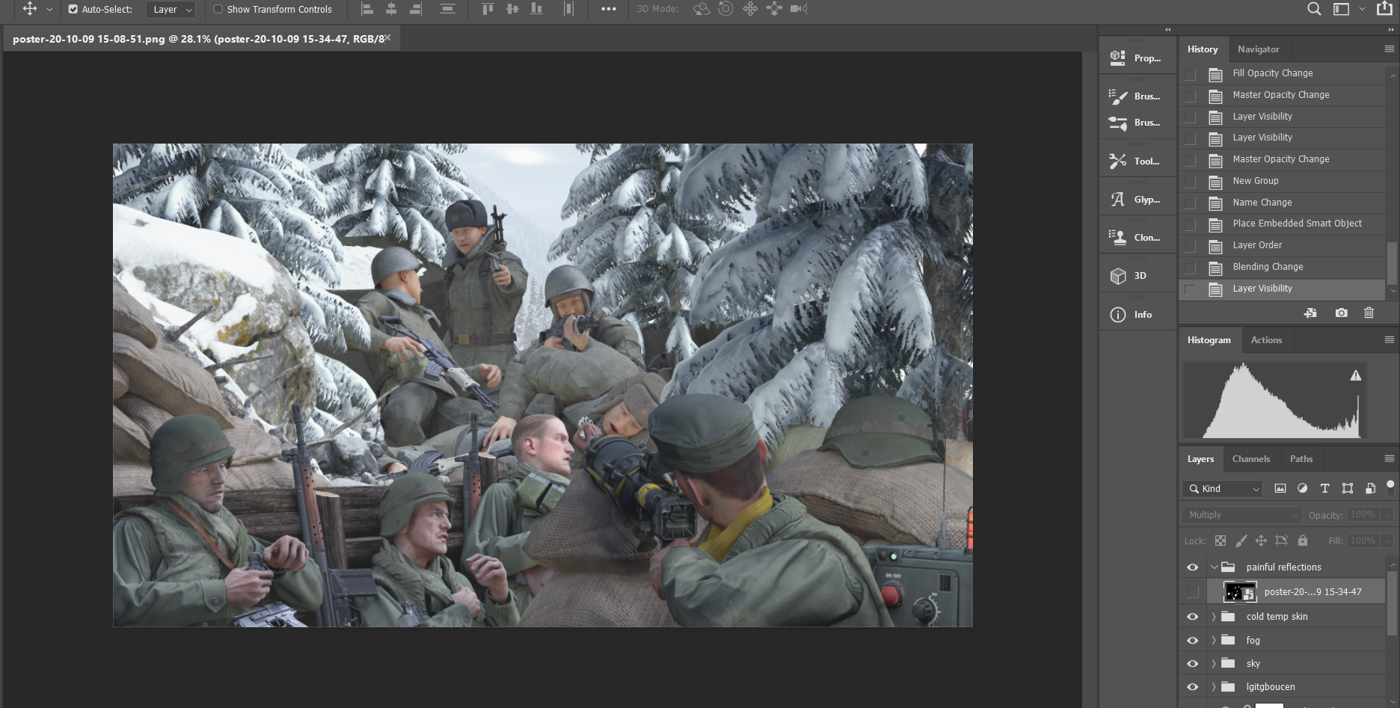Hide the fog group
This screenshot has height=708, width=1400.
[1193, 641]
